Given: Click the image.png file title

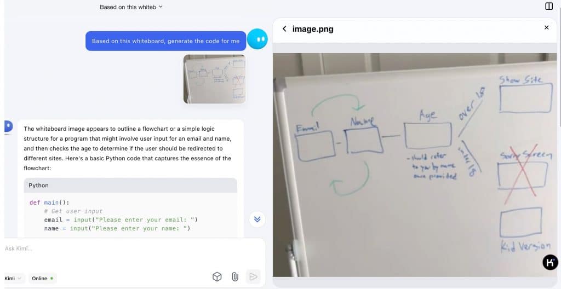Looking at the screenshot, I should pyautogui.click(x=313, y=29).
